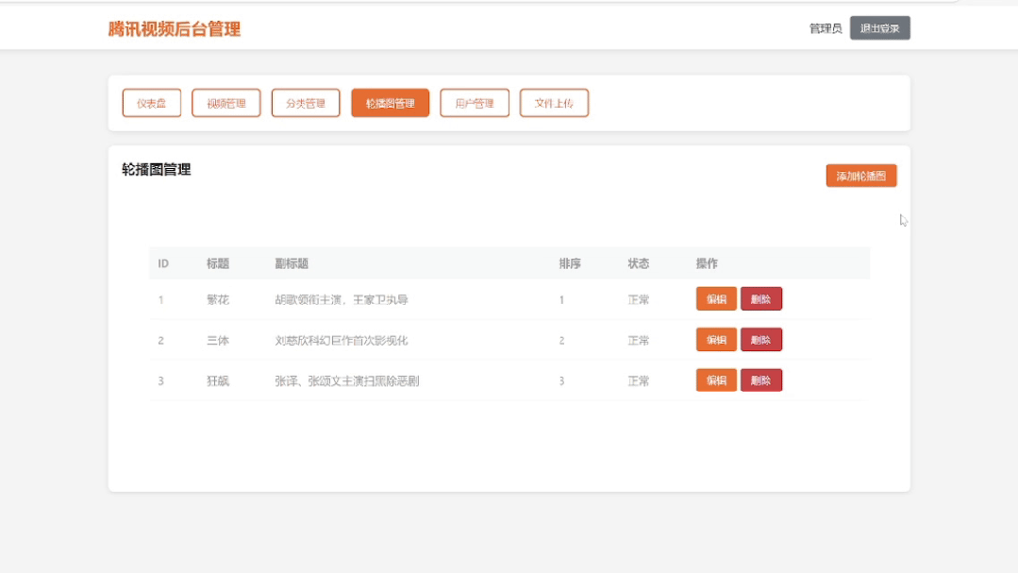Edit the 狂飙 carousel row
Image resolution: width=1018 pixels, height=573 pixels.
(x=716, y=379)
